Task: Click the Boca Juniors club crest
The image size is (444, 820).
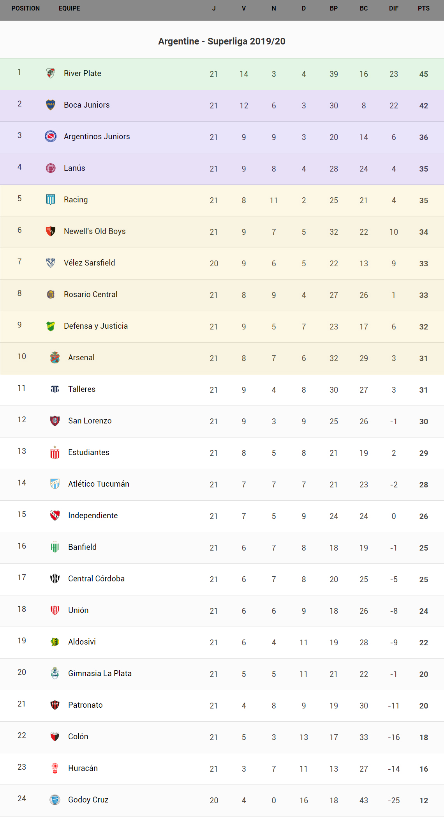Action: point(51,105)
